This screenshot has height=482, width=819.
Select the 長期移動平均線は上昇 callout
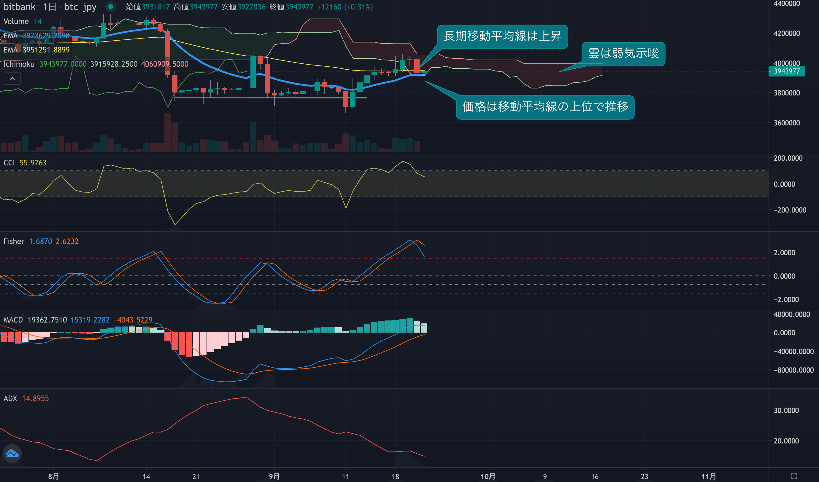[502, 36]
